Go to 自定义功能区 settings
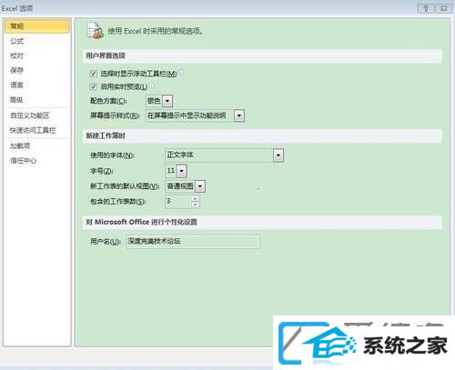455x370 pixels. point(30,115)
